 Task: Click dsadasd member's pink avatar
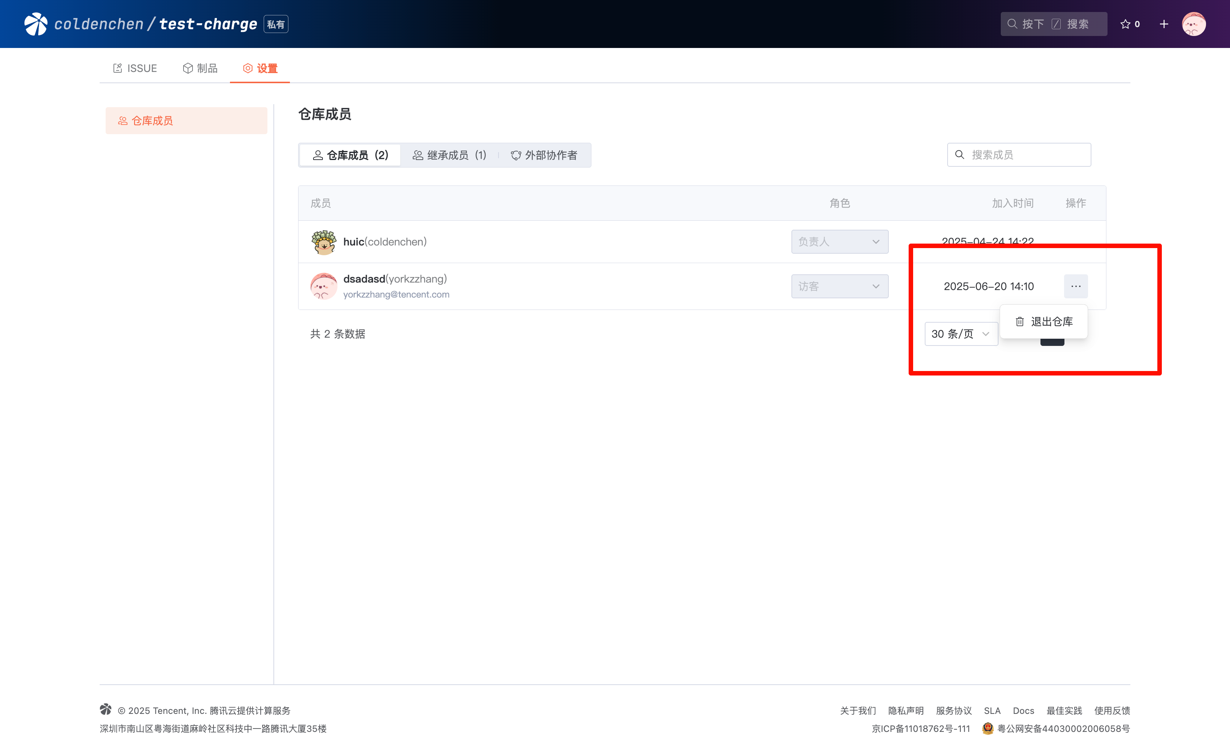click(324, 286)
